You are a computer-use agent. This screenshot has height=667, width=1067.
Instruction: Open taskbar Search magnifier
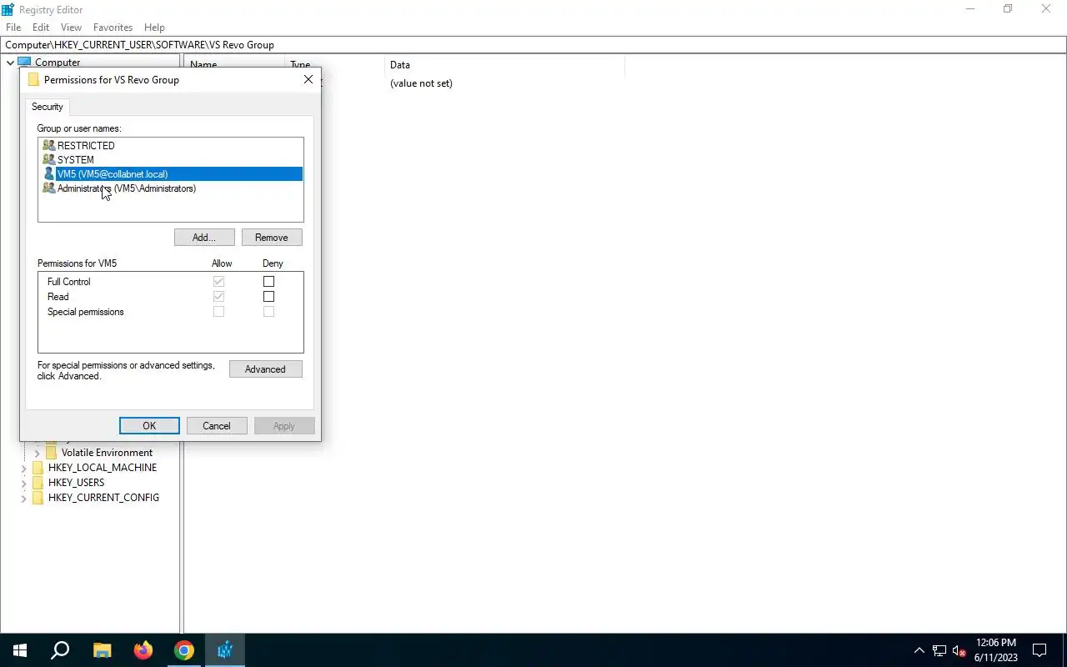(x=60, y=650)
